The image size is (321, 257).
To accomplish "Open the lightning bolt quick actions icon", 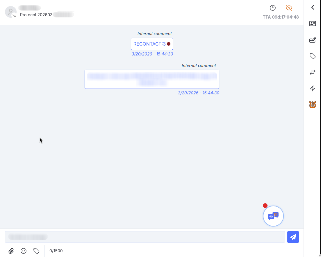I will pos(312,89).
